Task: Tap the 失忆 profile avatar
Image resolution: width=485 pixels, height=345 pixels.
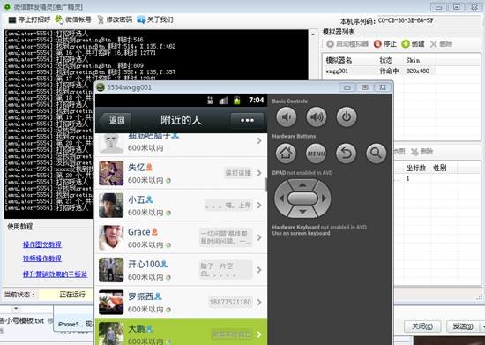Action: pyautogui.click(x=111, y=173)
